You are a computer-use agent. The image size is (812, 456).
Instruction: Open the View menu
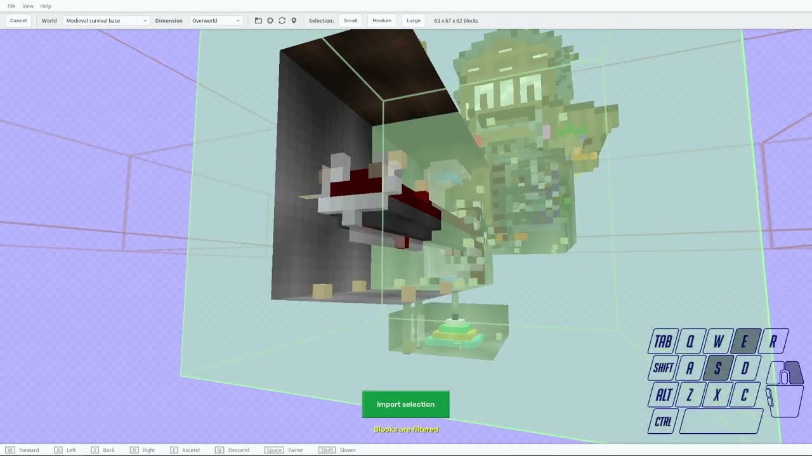click(x=28, y=6)
